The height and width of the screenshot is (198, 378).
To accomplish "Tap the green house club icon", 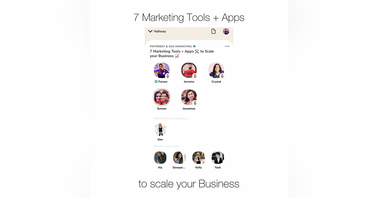I will pos(194,46).
